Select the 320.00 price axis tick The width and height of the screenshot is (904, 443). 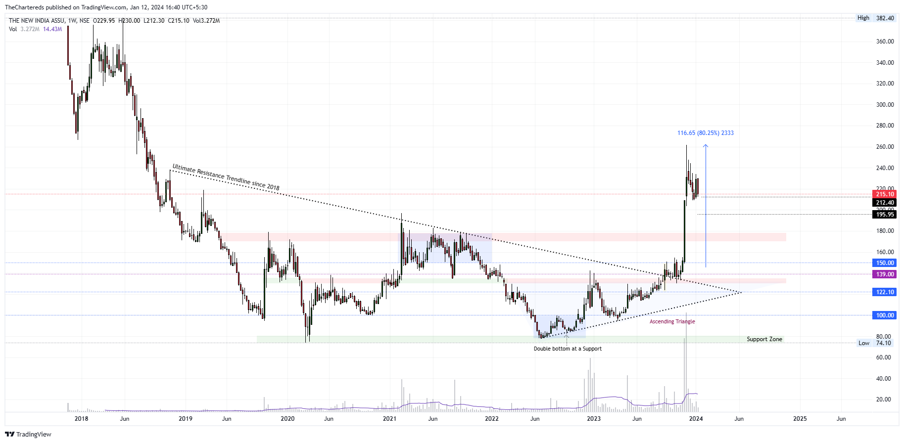pos(885,84)
